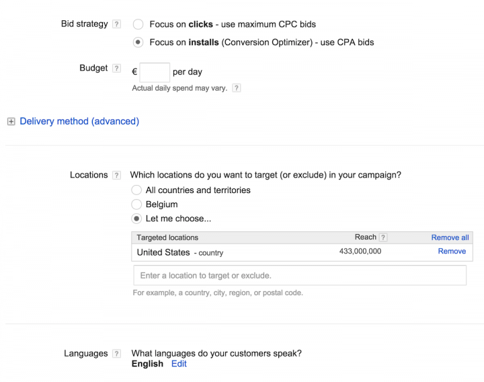Click the Reach column help icon

tap(383, 237)
